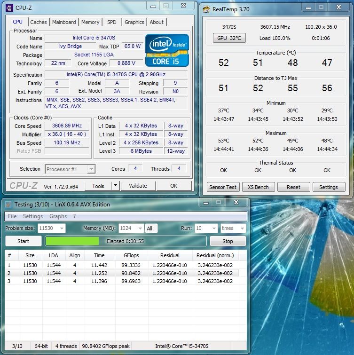The height and width of the screenshot is (355, 354).
Task: Select result row with 90.8402 GFlops
Action: 122,273
